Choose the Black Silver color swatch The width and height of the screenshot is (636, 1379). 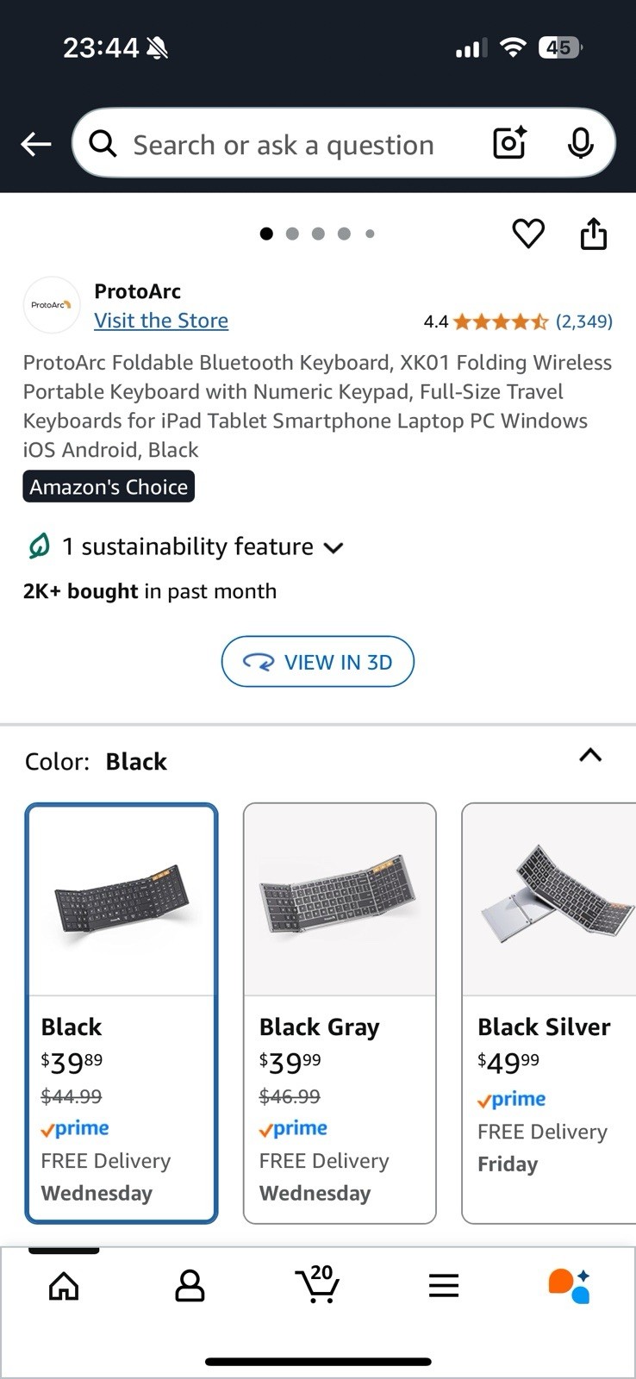coord(550,1013)
